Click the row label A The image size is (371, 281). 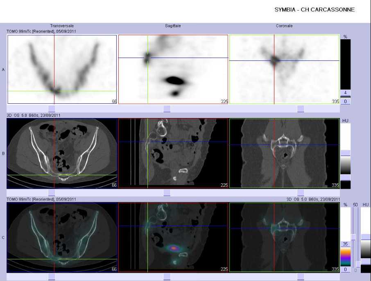3,70
